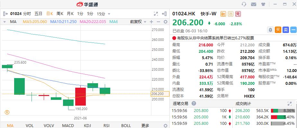The image size is (297, 128).
Task: Select the VOL indicator tab
Action: (30, 125)
